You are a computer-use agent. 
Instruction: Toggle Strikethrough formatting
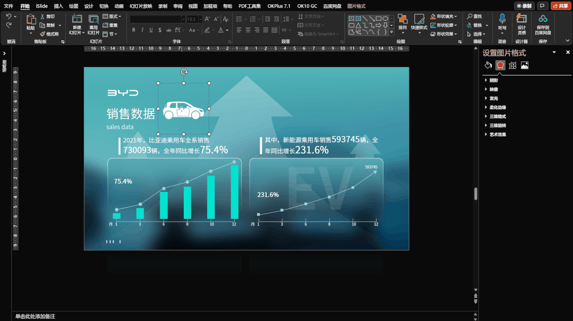[x=168, y=30]
